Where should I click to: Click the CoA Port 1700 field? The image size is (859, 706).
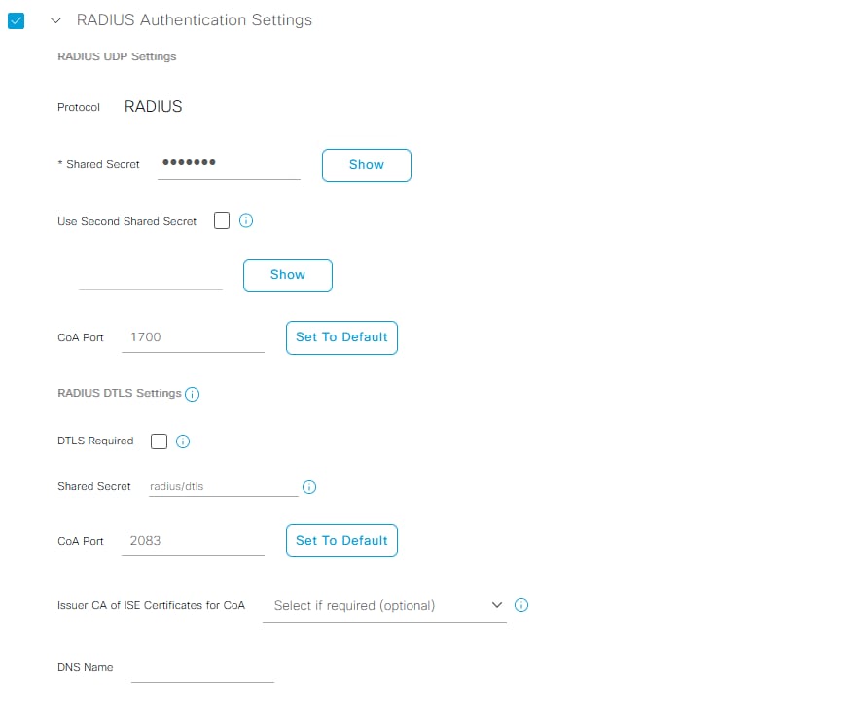tap(193, 337)
